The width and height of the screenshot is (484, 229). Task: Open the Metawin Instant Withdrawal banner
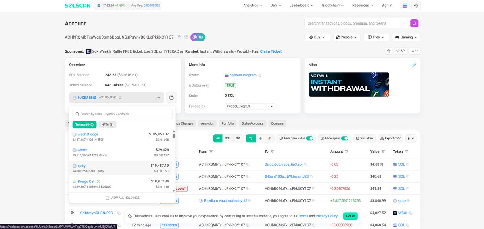pos(349,85)
